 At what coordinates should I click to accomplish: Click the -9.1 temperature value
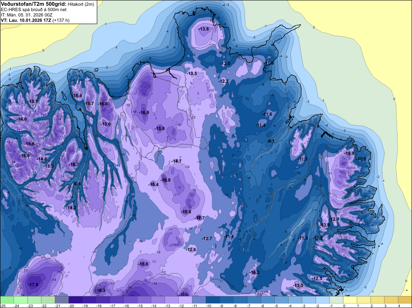(x=271, y=141)
